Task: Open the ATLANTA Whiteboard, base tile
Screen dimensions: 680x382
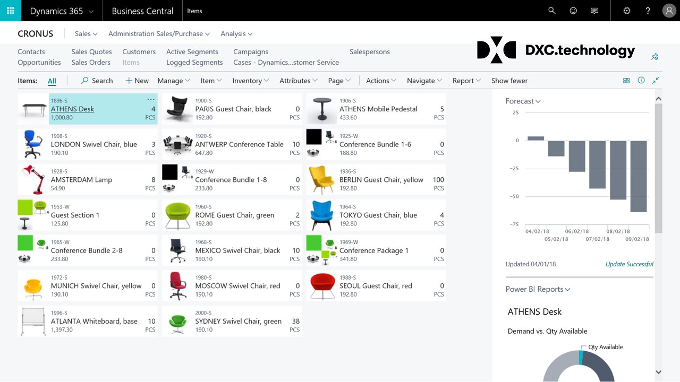Action: (x=88, y=321)
